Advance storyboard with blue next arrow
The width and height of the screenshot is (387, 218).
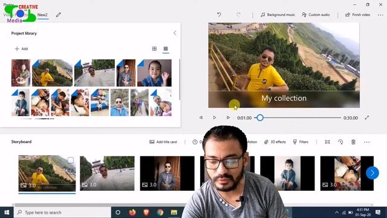click(372, 173)
